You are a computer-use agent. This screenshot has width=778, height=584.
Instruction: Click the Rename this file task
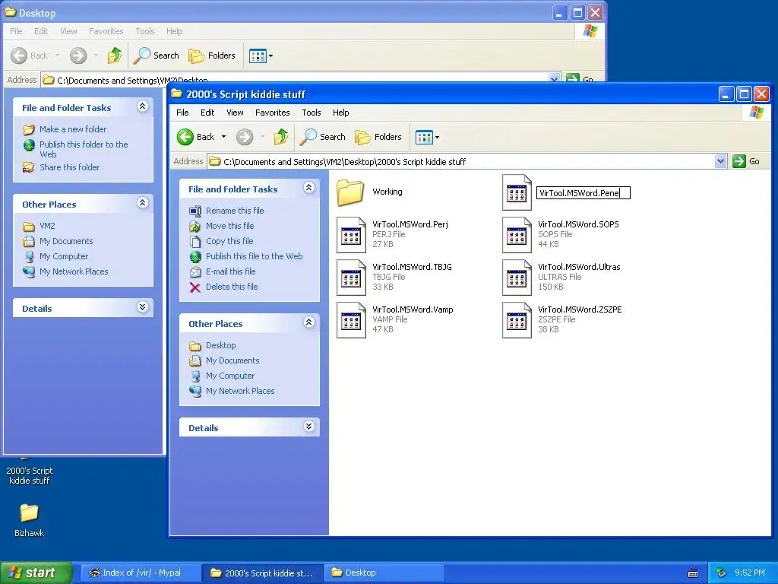pyautogui.click(x=235, y=211)
